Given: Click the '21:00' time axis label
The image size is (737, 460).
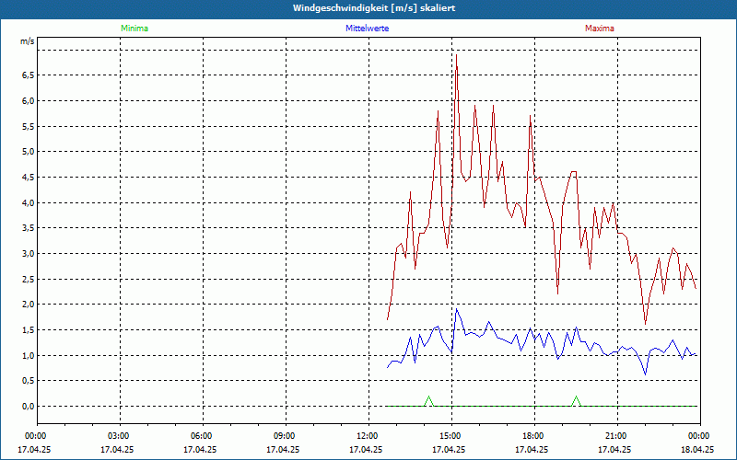Looking at the screenshot, I should (617, 436).
